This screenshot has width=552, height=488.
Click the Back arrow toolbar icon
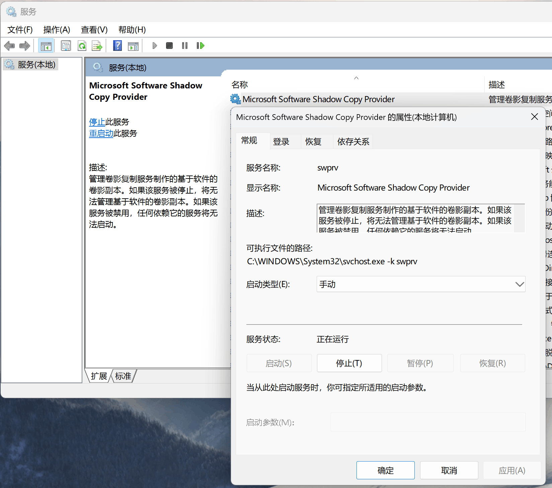9,46
